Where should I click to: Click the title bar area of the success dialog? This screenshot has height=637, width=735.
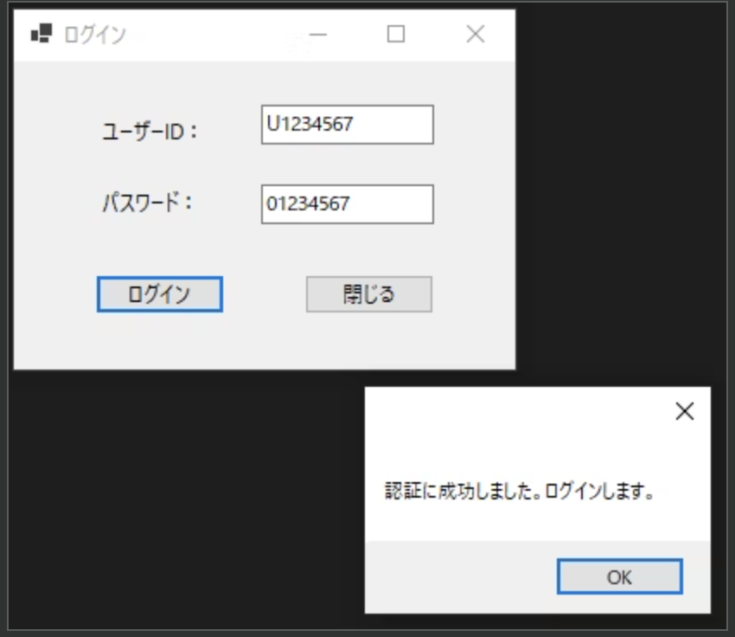click(519, 407)
